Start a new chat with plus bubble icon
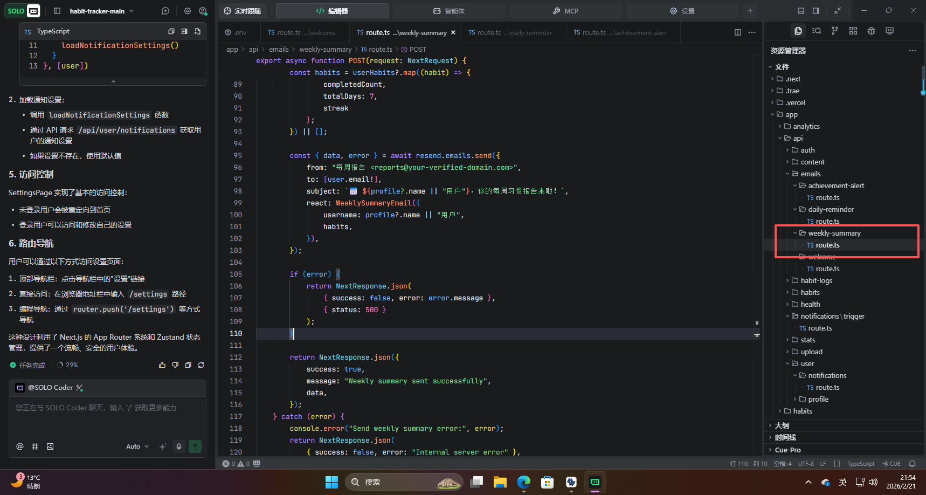Image resolution: width=926 pixels, height=495 pixels. click(x=165, y=11)
